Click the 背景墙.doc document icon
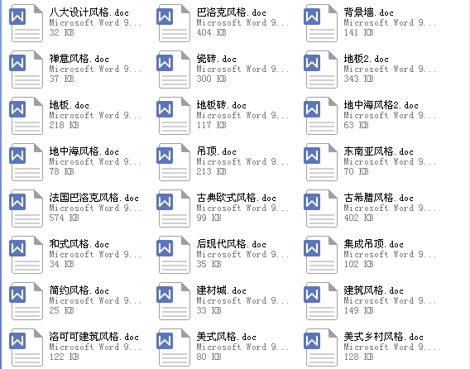 pyautogui.click(x=321, y=23)
